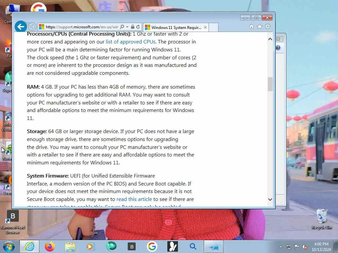Image resolution: width=338 pixels, height=253 pixels.
Task: Close the background window behind the browser
Action: tap(279, 39)
